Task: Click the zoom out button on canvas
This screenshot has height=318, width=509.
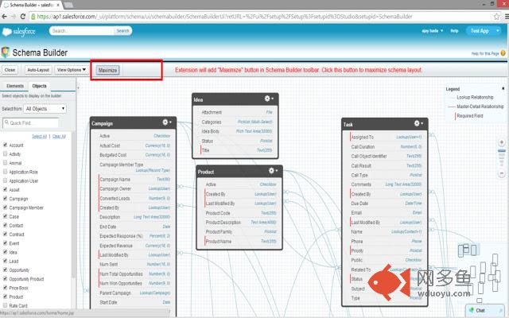Action: [x=502, y=174]
